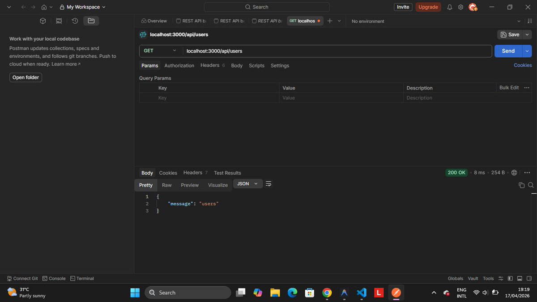Open the notifications bell
Image resolution: width=537 pixels, height=302 pixels.
[x=450, y=7]
